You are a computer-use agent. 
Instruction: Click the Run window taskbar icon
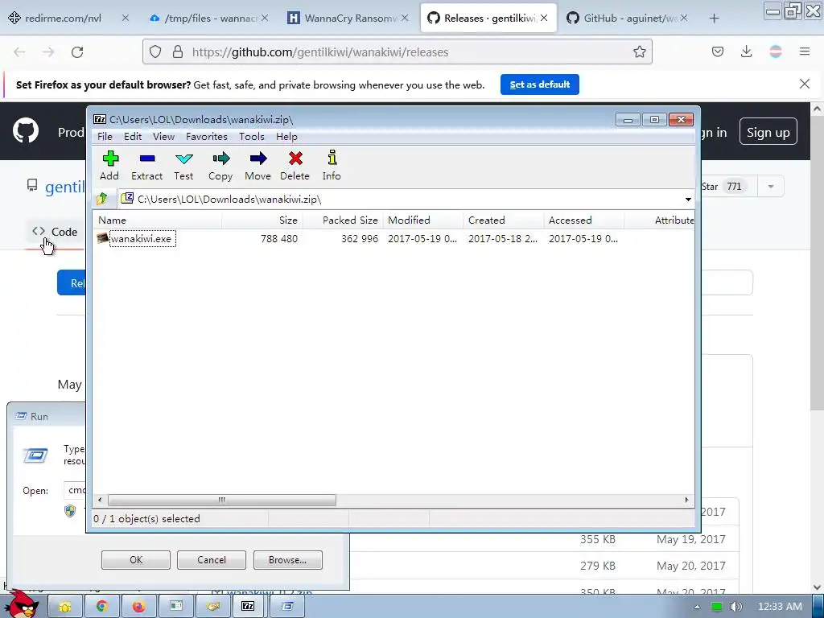click(286, 607)
